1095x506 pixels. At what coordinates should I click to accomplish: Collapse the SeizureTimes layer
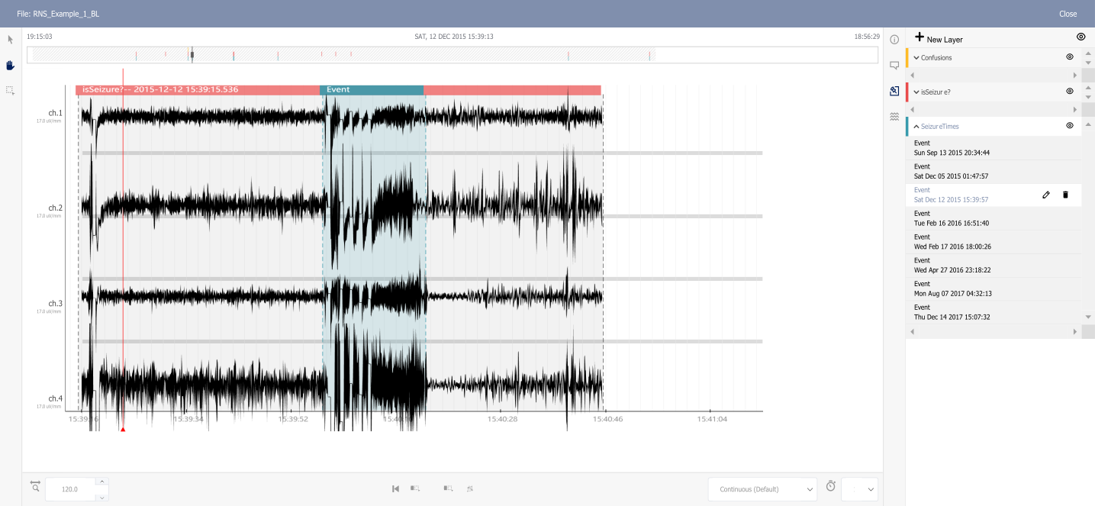(916, 126)
